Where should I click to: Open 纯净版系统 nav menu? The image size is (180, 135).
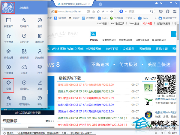[x=94, y=49]
